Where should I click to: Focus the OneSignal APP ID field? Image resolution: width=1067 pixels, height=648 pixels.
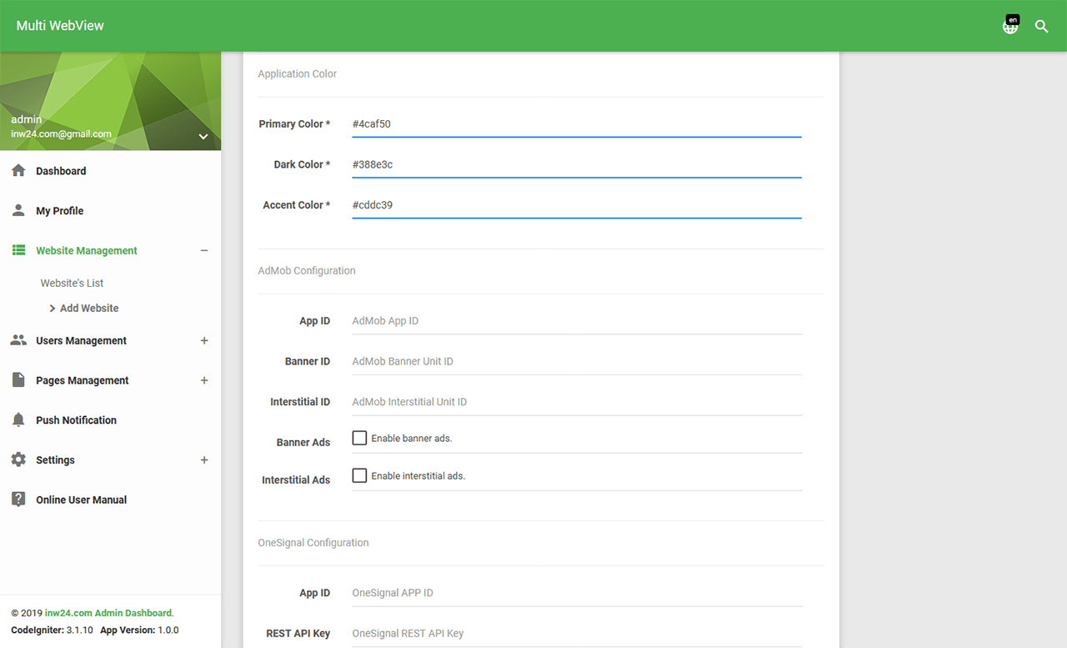577,593
